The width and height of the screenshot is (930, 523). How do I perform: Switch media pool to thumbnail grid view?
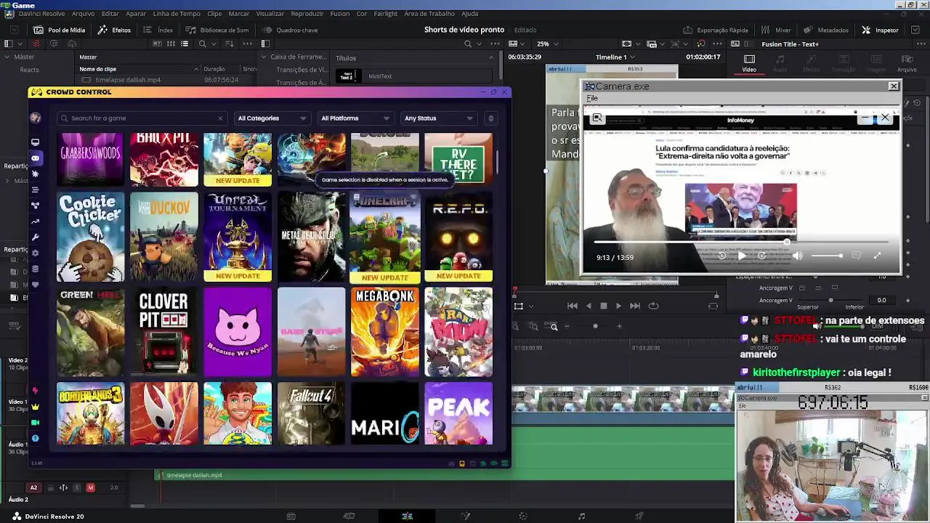[171, 44]
